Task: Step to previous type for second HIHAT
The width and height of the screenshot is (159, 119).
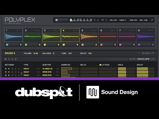Action: tap(37, 72)
